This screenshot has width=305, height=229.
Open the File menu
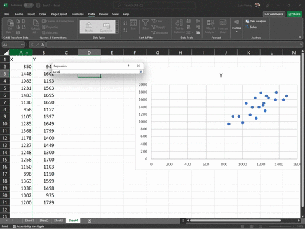click(x=7, y=14)
